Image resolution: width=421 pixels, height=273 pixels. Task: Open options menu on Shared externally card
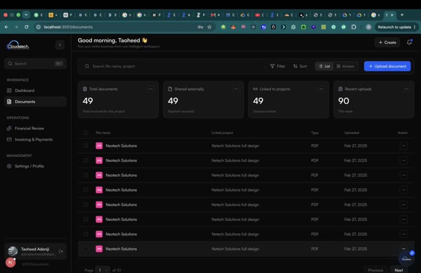(x=236, y=89)
